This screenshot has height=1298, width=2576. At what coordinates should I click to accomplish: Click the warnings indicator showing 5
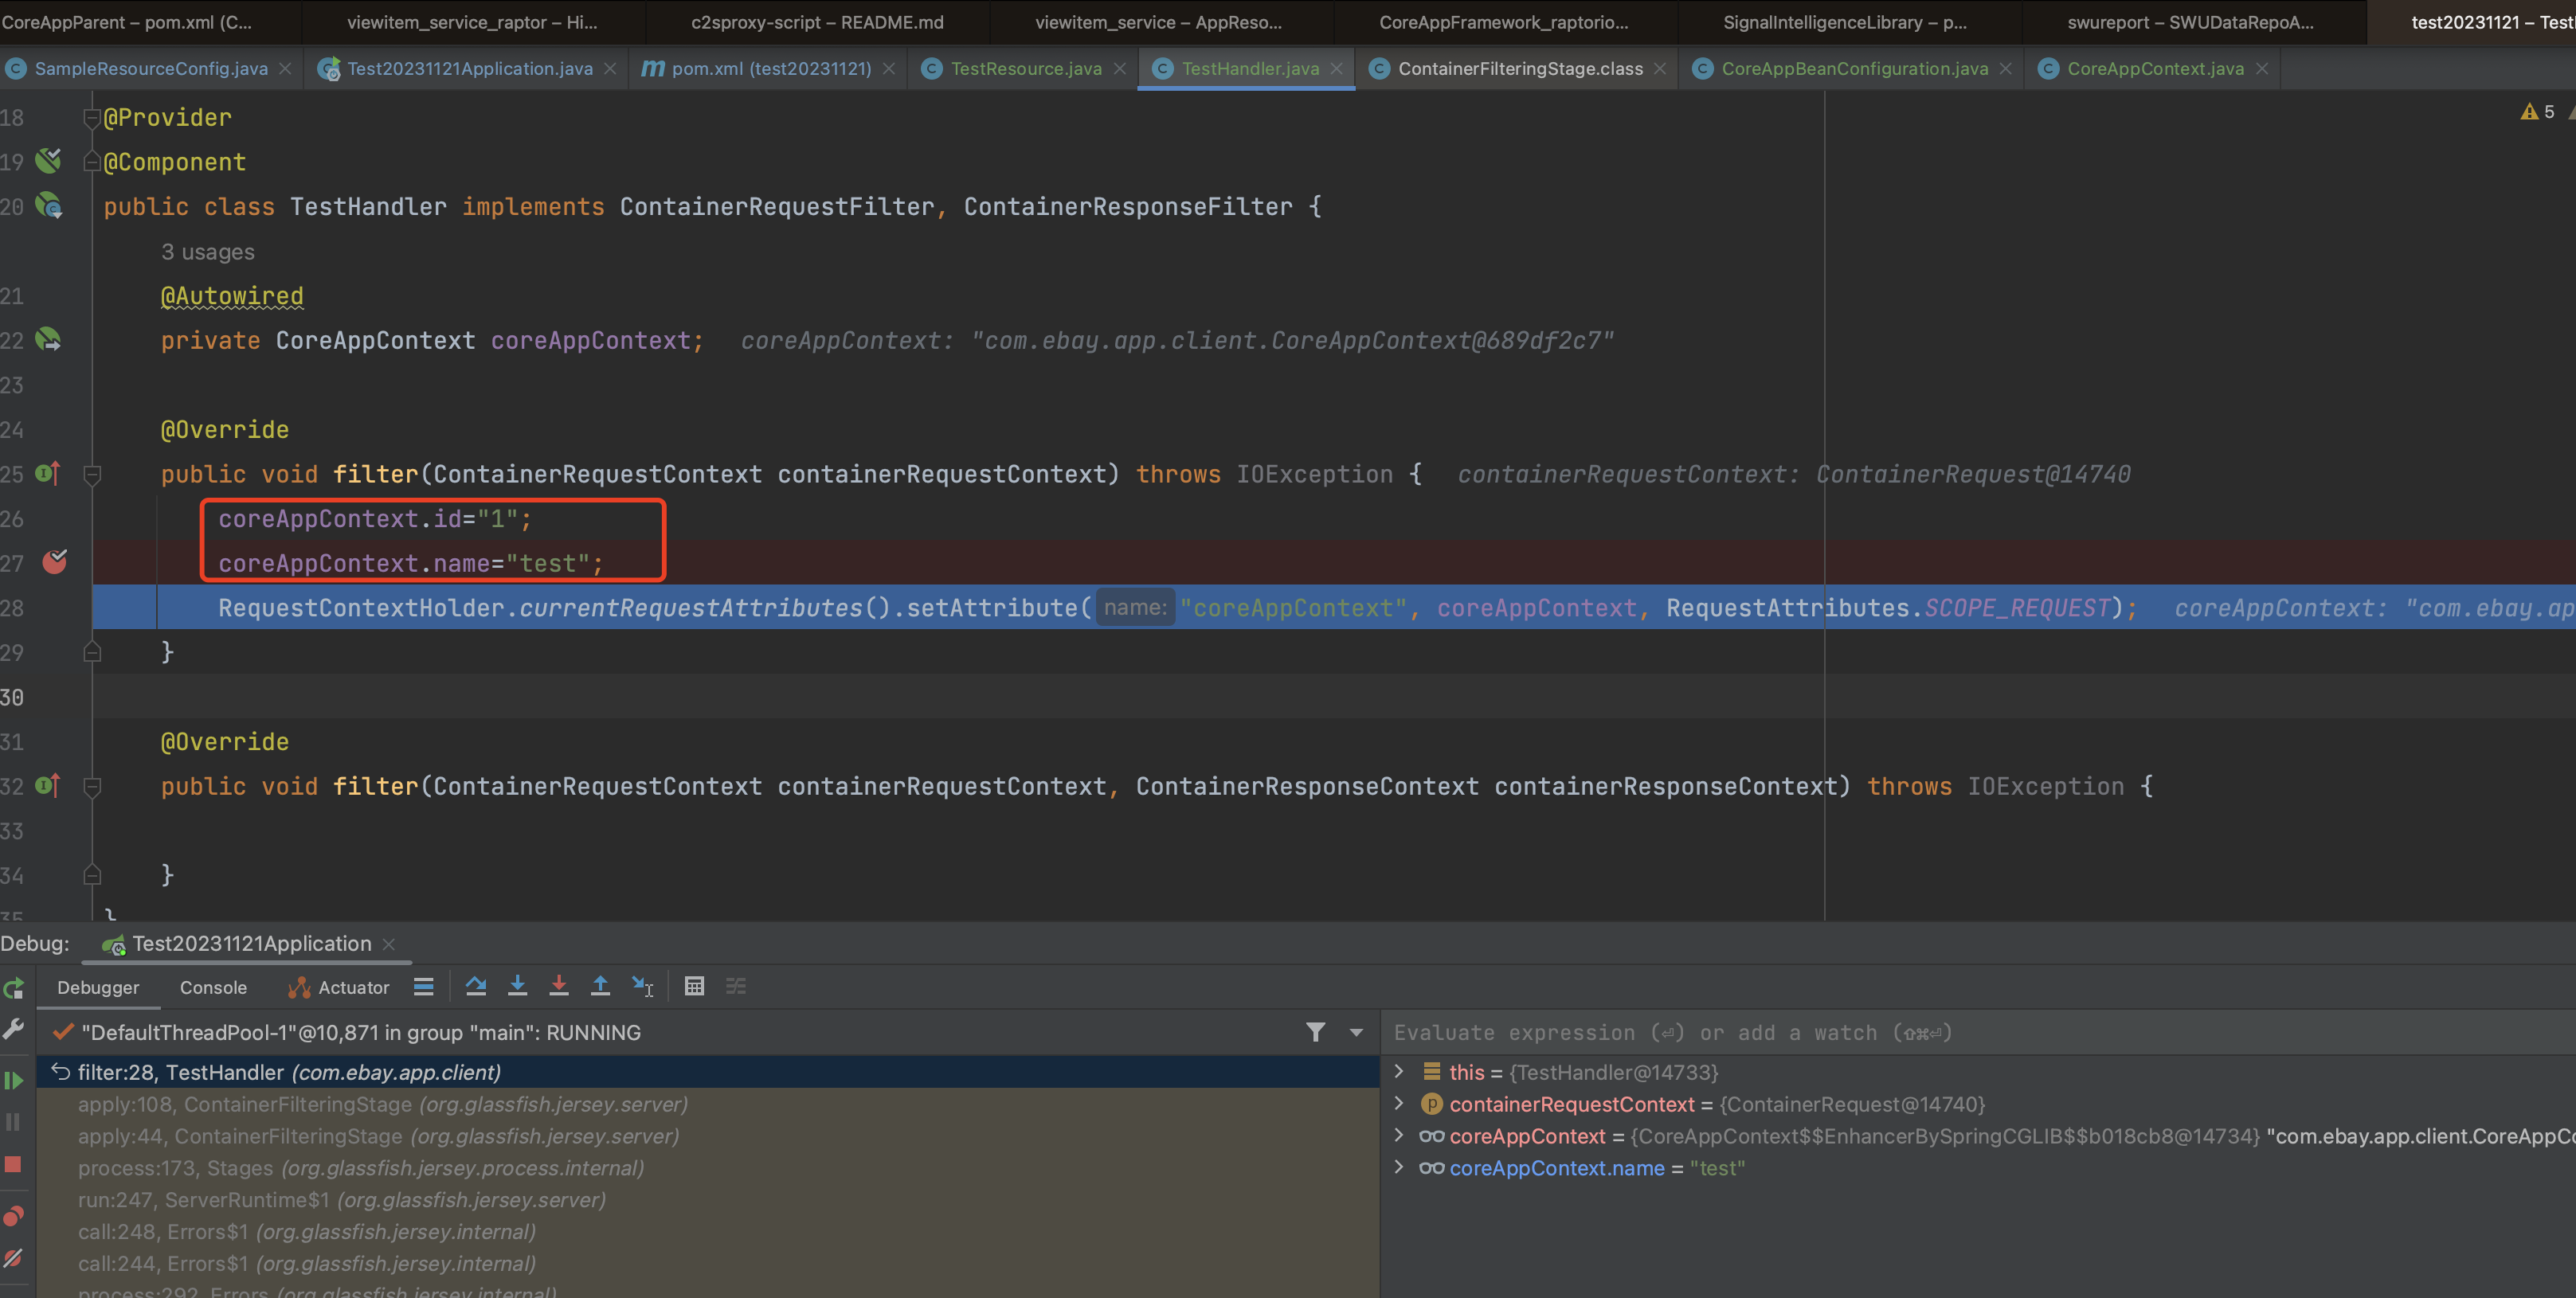pos(2537,111)
